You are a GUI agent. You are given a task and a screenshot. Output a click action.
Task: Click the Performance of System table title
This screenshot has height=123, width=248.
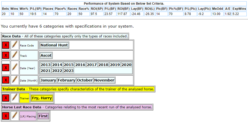click(x=124, y=4)
